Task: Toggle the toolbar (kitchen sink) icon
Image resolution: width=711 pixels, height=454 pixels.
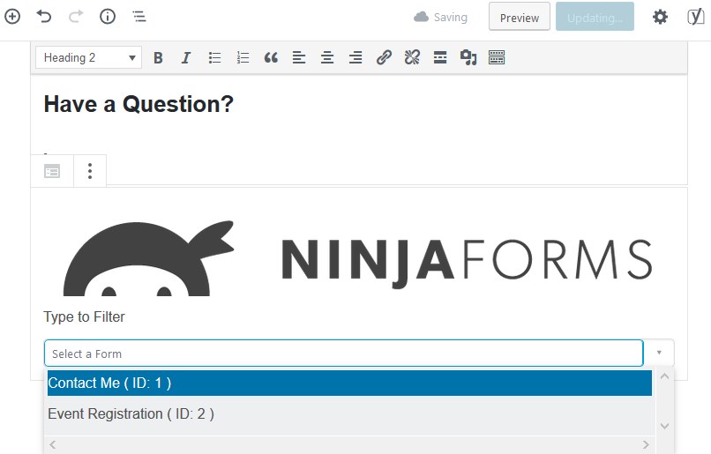Action: click(497, 57)
